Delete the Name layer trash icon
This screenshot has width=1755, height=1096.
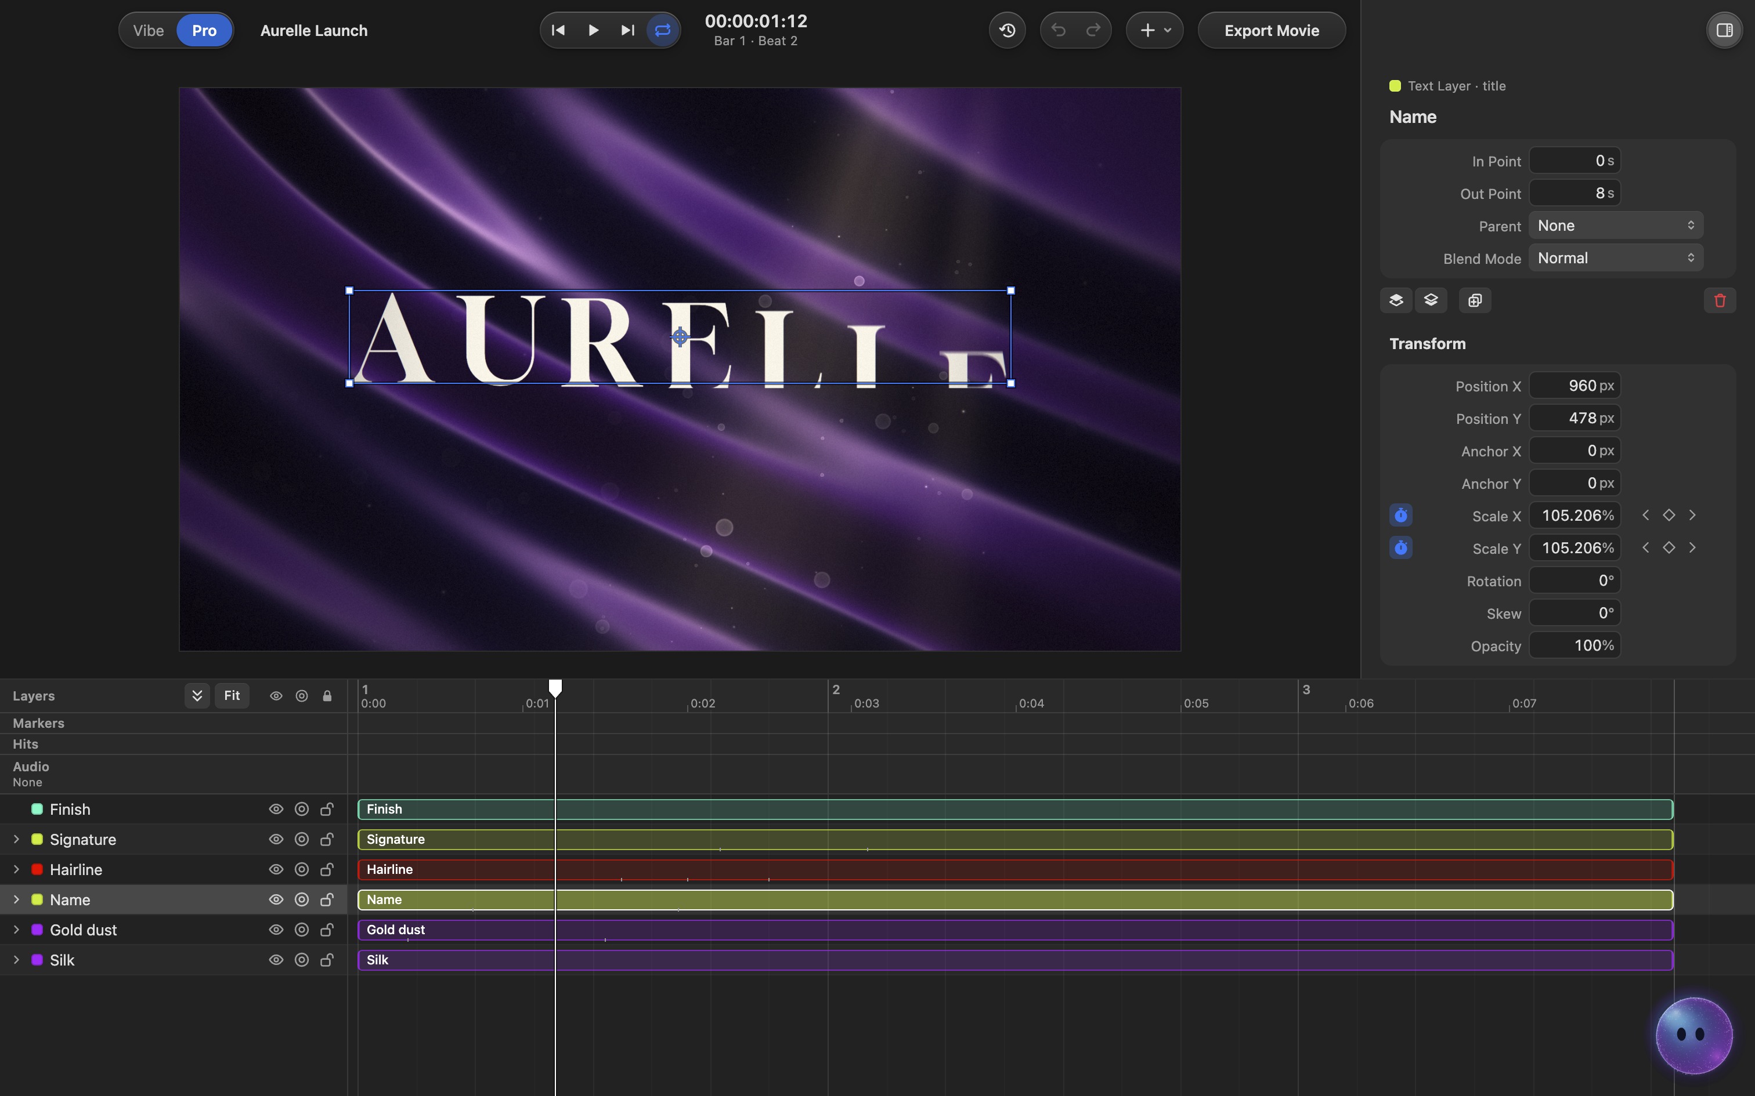click(1720, 300)
